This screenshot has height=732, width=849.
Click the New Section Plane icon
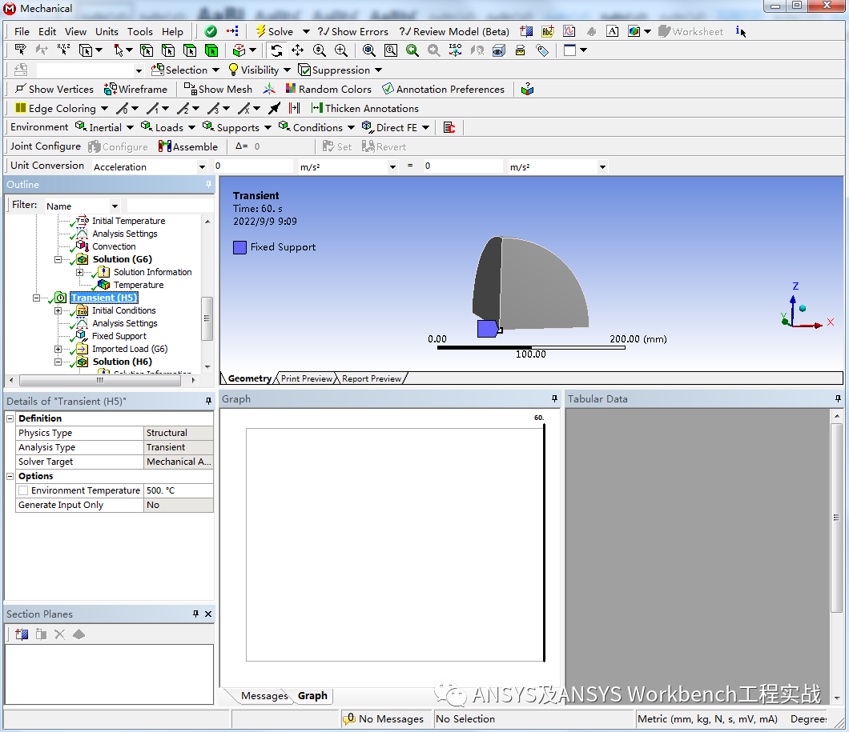click(22, 634)
